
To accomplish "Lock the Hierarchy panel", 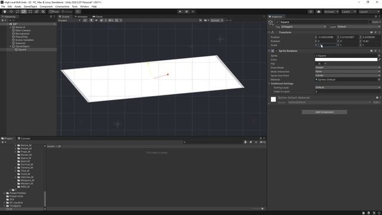I will pyautogui.click(x=51, y=17).
